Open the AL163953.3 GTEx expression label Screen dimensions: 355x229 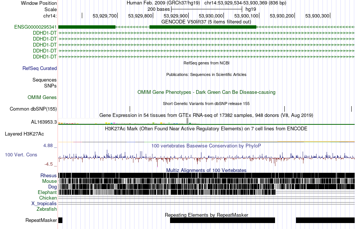[44, 122]
